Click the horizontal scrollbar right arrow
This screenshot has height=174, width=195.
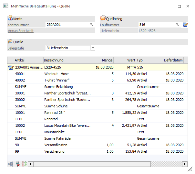tap(185, 164)
